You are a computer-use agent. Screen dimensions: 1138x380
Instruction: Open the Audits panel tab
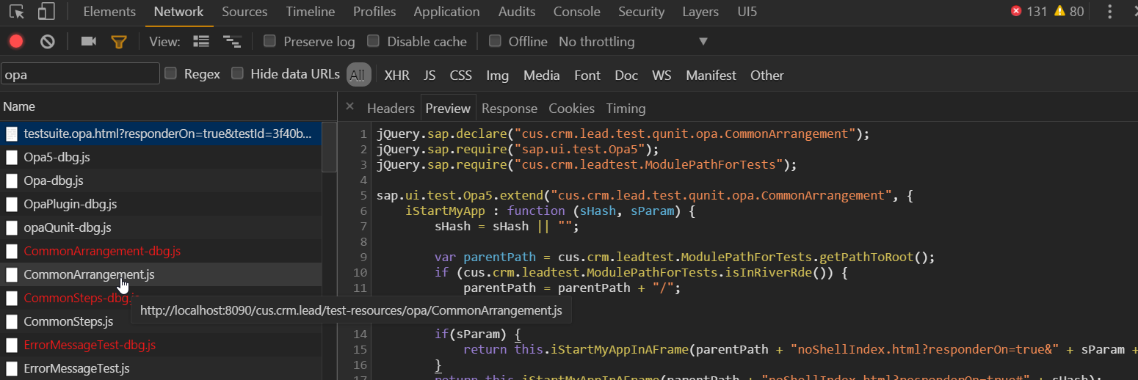[517, 12]
